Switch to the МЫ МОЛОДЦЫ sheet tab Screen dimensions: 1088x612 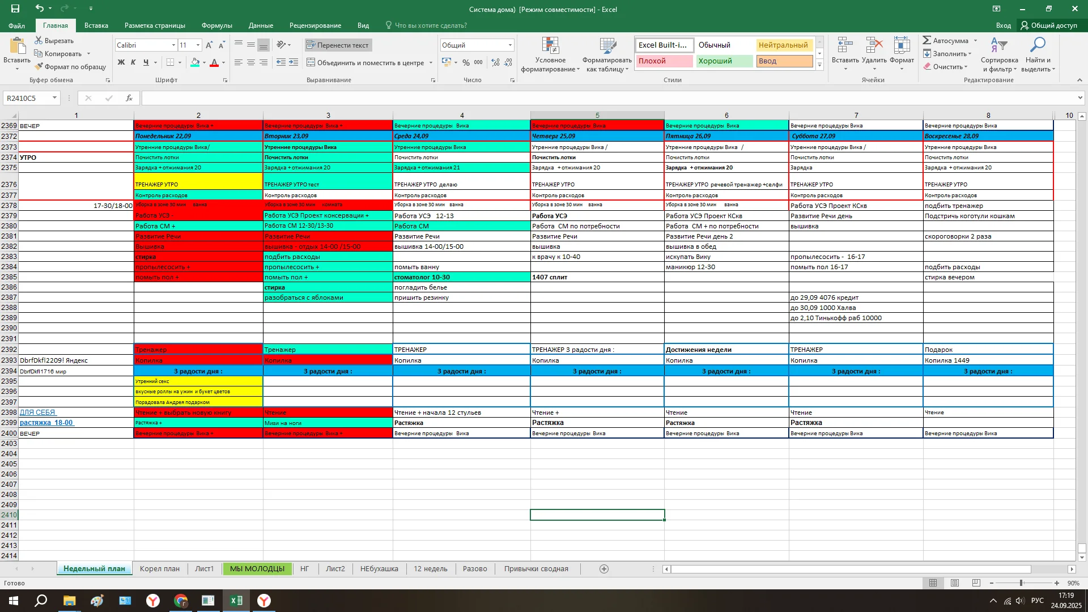(257, 569)
